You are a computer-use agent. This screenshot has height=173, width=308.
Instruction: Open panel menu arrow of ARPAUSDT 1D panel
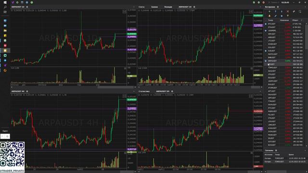[x=134, y=7]
